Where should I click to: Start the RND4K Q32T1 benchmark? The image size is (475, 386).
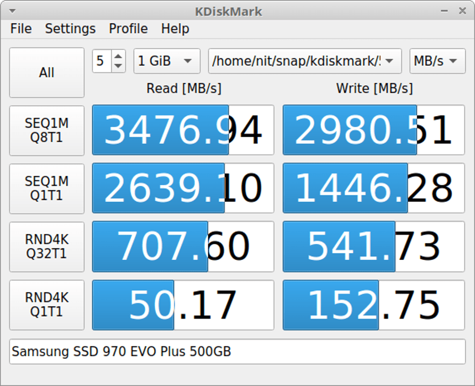pyautogui.click(x=46, y=247)
